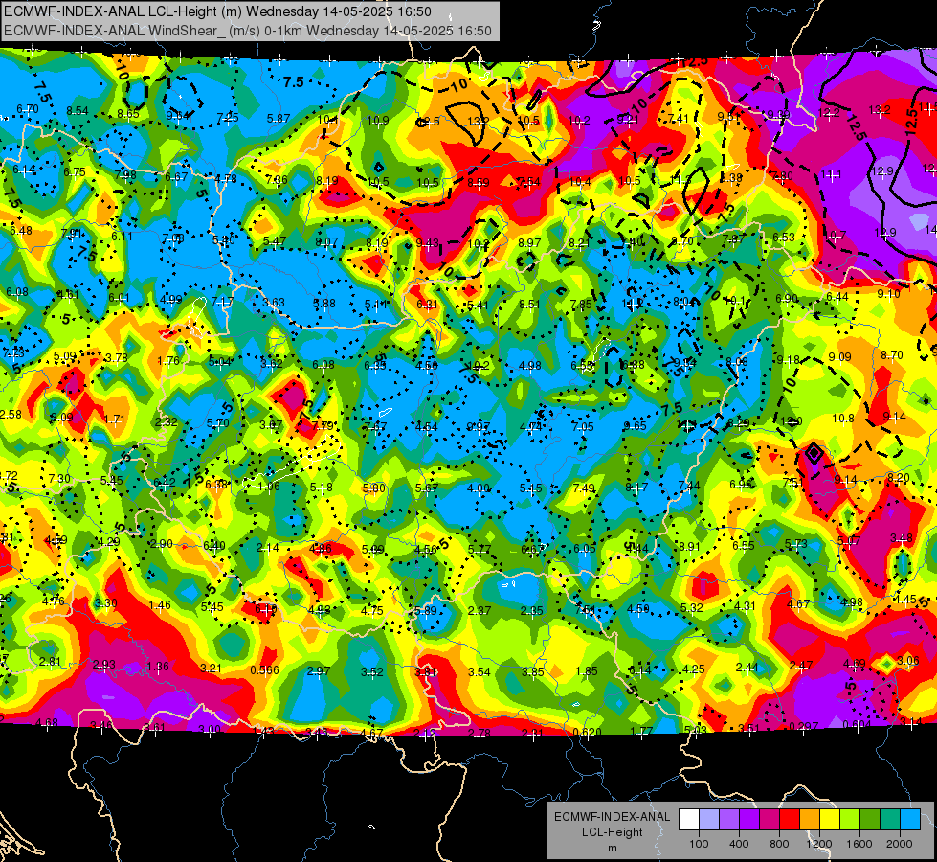
Task: Click the grid value 4.00
Action: (478, 488)
